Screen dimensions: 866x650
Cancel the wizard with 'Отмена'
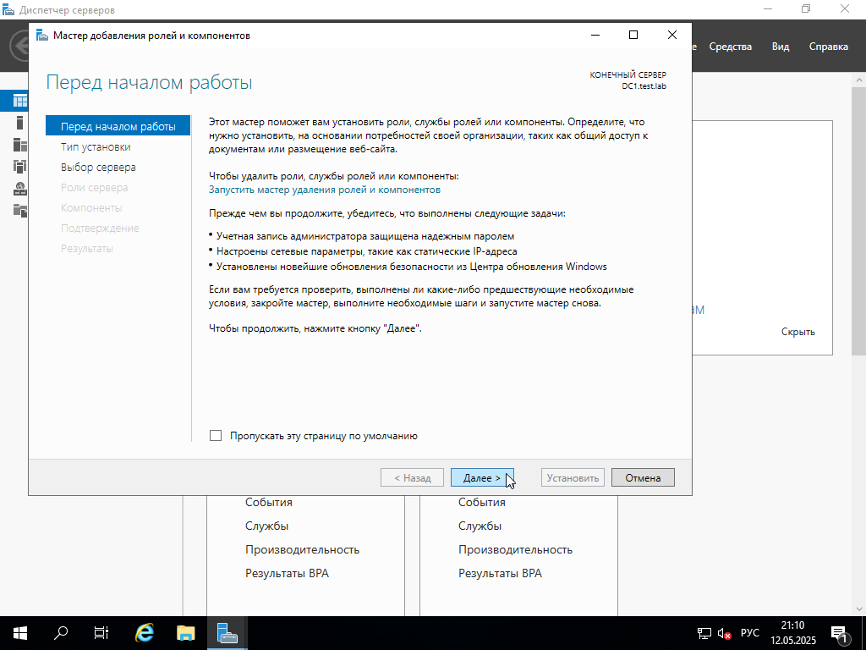pyautogui.click(x=643, y=477)
